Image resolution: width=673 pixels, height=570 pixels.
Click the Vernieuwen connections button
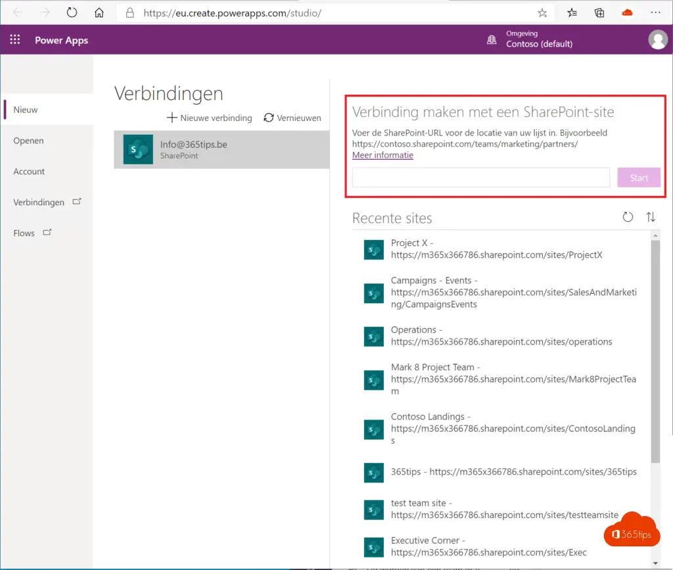click(292, 118)
